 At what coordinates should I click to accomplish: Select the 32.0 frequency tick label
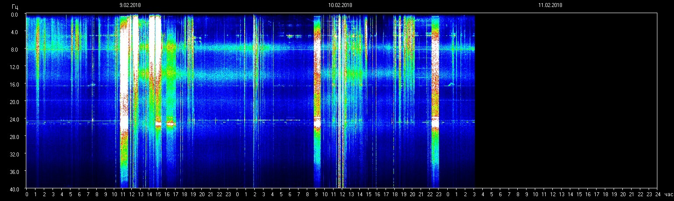point(14,154)
